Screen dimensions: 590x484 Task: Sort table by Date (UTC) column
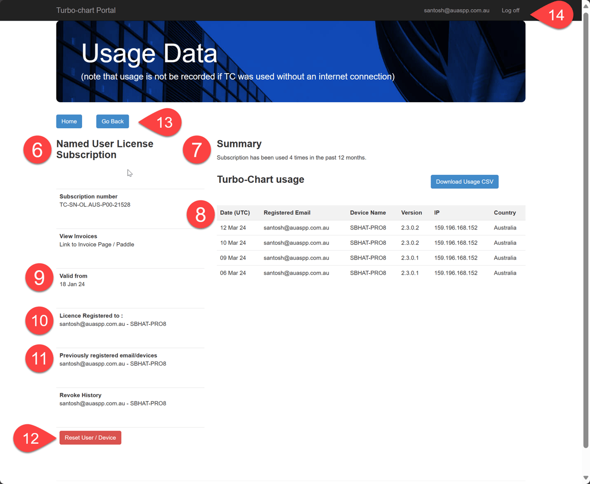point(235,213)
